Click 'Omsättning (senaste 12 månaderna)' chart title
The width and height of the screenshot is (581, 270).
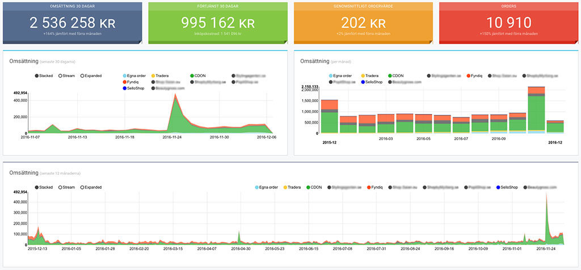(45, 173)
